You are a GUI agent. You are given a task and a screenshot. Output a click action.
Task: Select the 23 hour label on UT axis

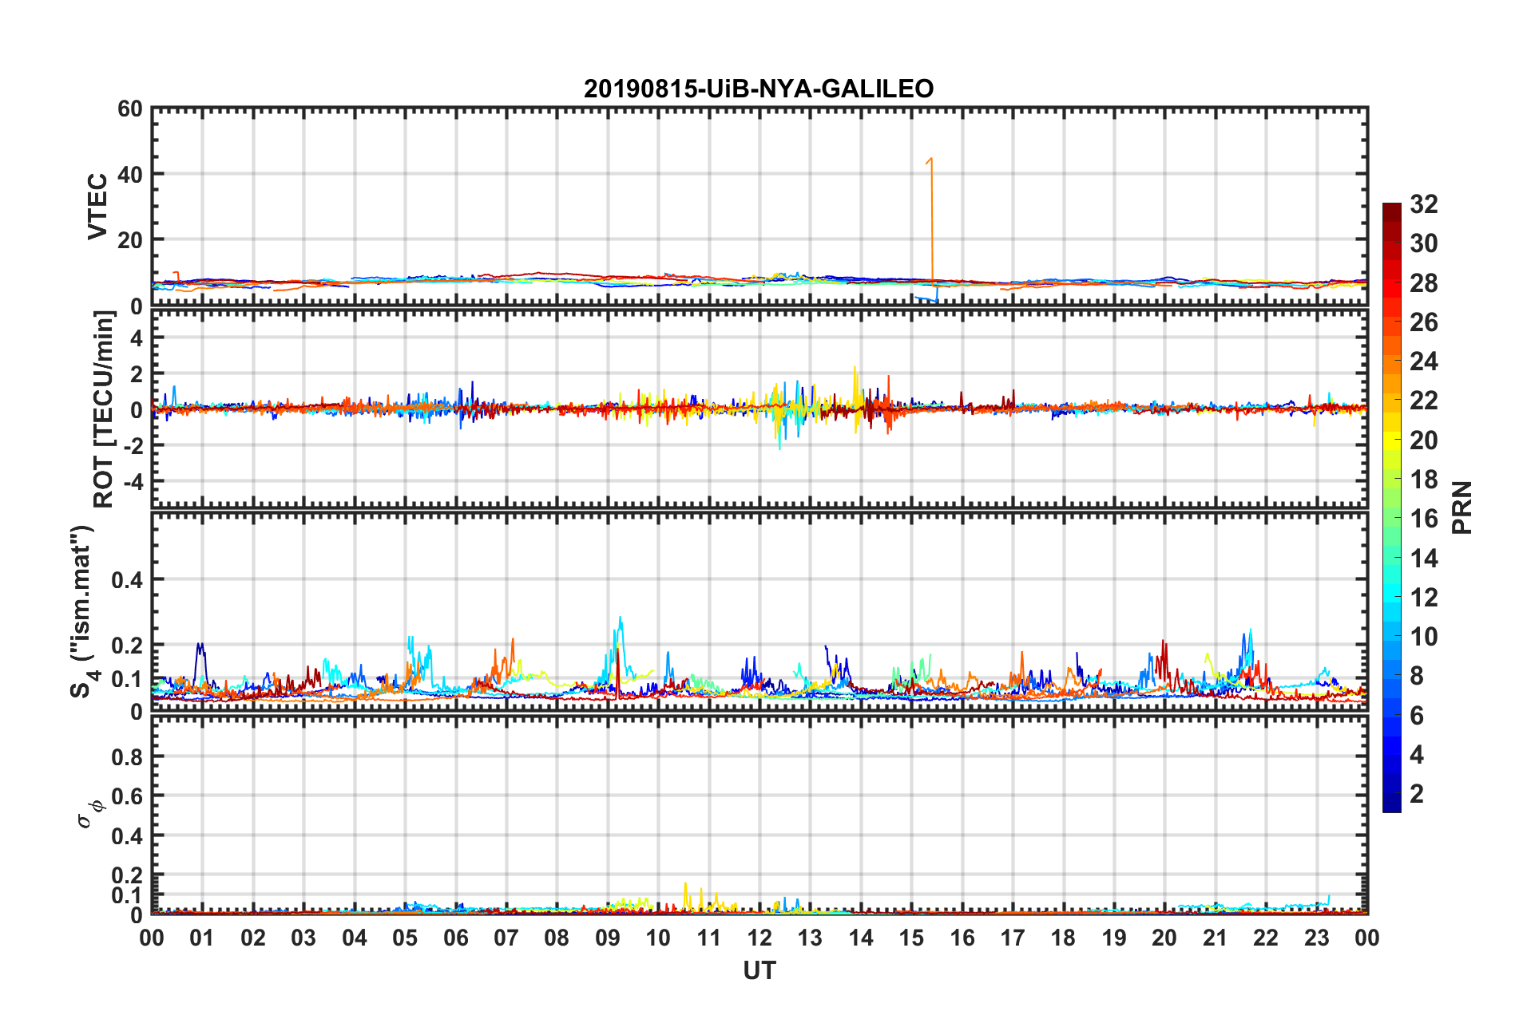(1316, 938)
